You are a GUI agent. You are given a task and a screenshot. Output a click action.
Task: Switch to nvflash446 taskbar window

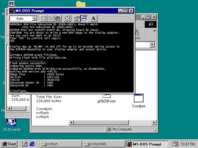[104, 144]
